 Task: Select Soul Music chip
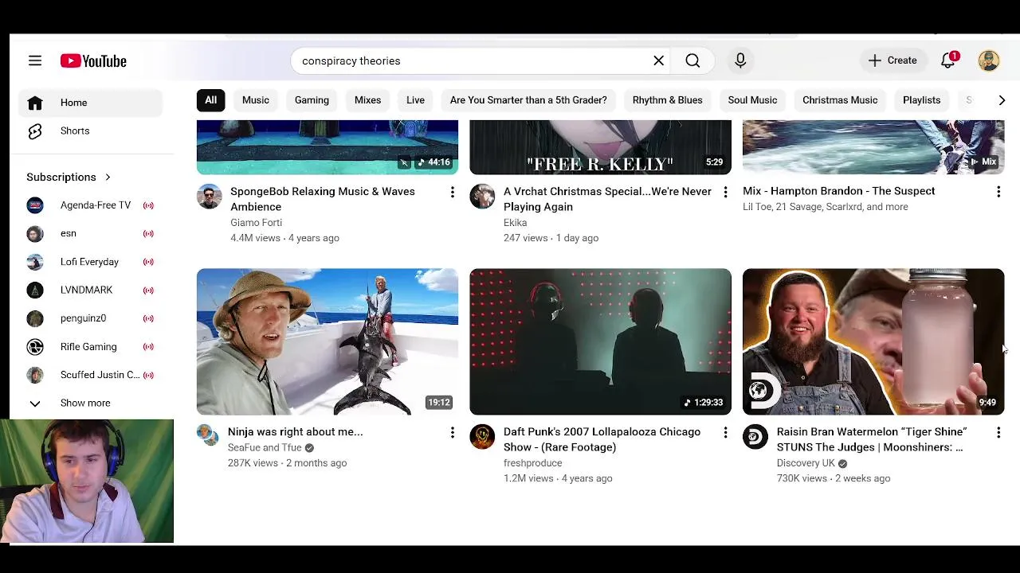[752, 100]
